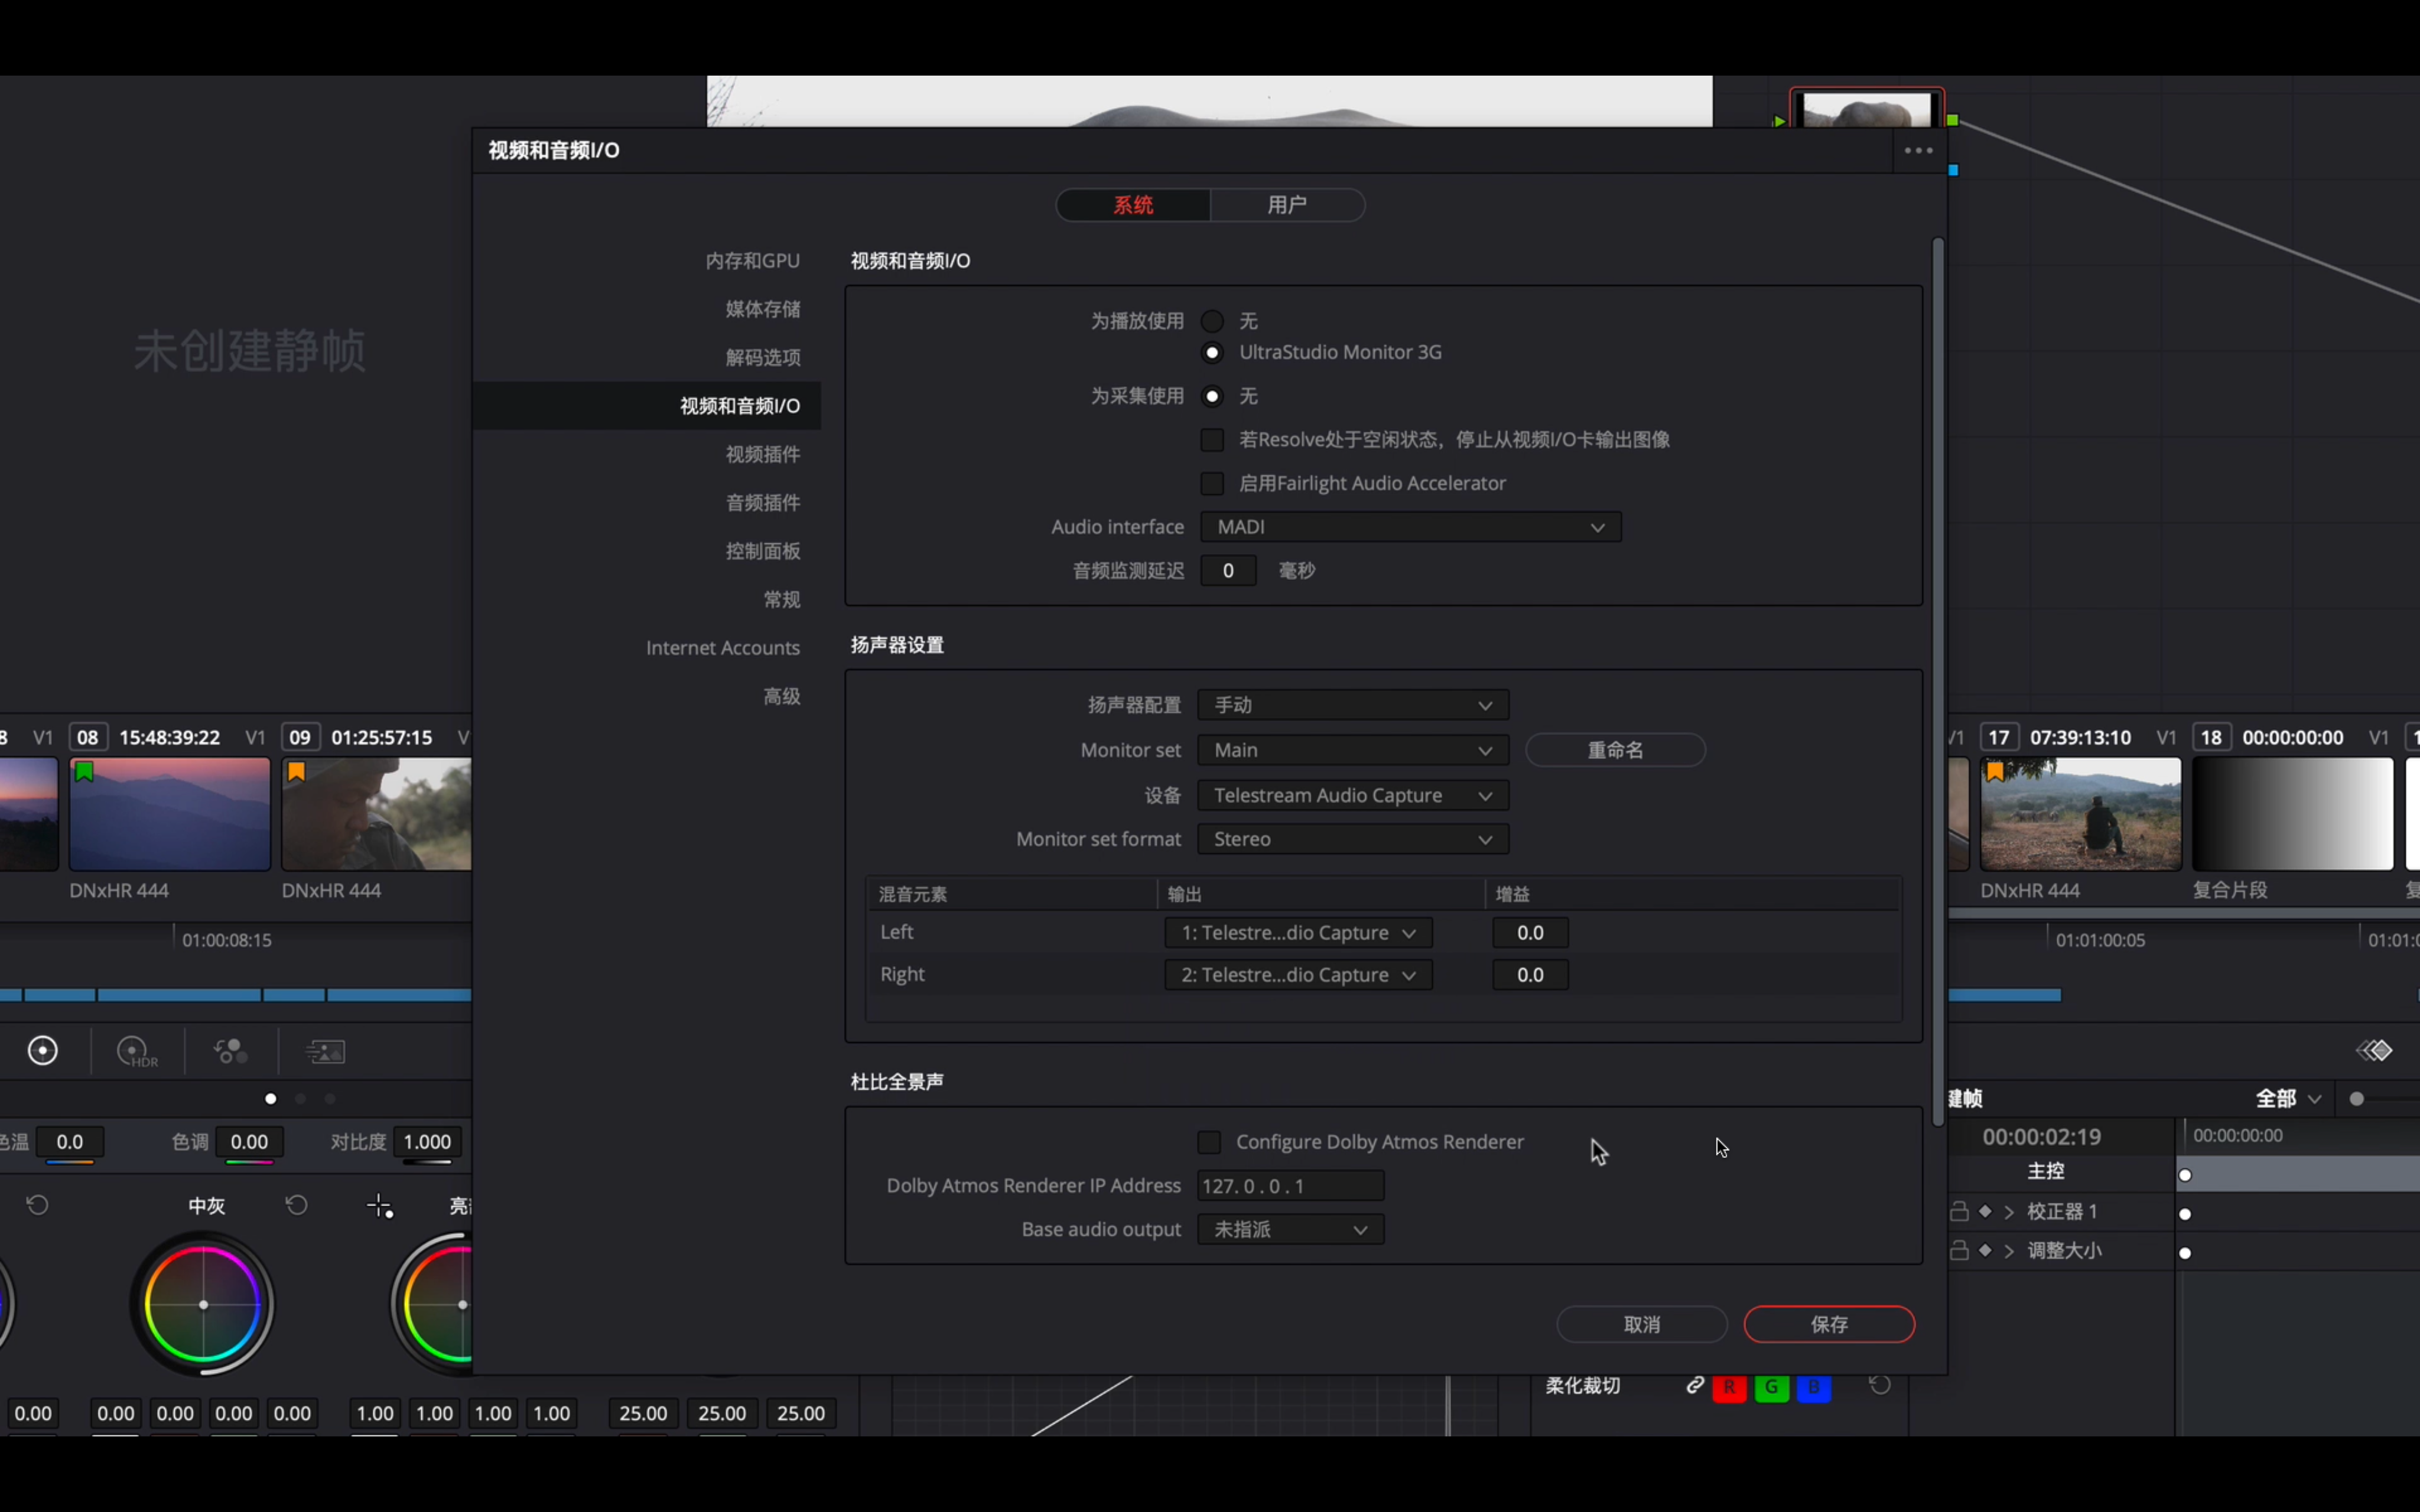Check Configure Dolby Atmos Renderer
Viewport: 2420px width, 1512px height.
click(x=1209, y=1142)
